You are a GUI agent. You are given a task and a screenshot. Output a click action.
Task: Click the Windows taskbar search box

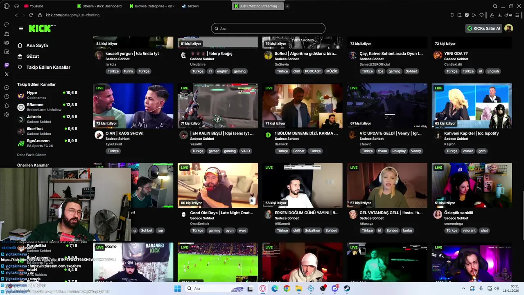click(214, 288)
